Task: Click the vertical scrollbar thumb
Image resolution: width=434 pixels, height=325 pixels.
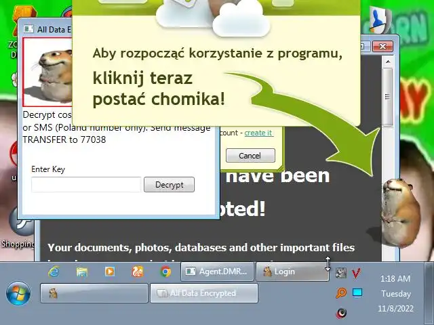Action: coord(388,97)
